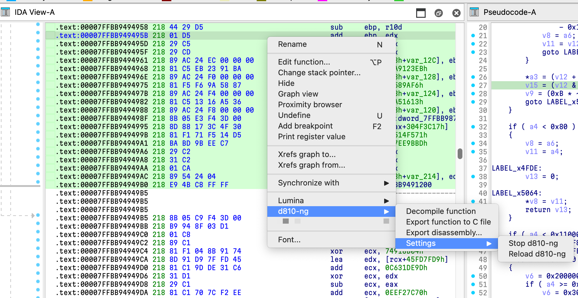The height and width of the screenshot is (298, 578).
Task: Select 'Graph view' from the context menu
Action: click(298, 94)
